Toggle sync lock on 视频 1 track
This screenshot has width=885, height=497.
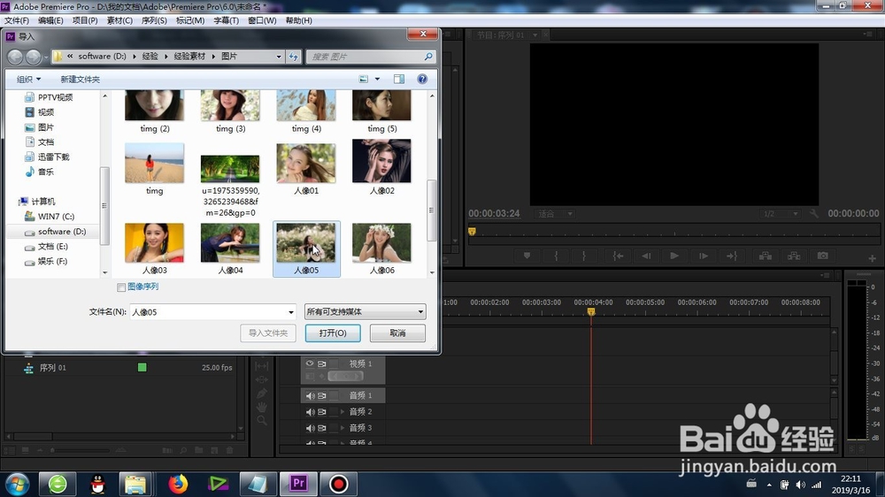click(322, 363)
